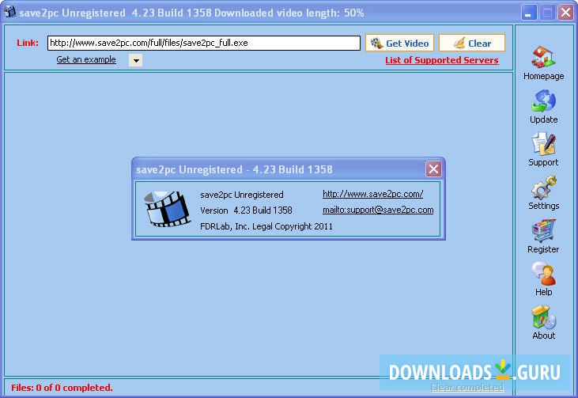Viewport: 578px width, 398px height.
Task: Click the mailto:support@save2pc.com link
Action: (378, 210)
